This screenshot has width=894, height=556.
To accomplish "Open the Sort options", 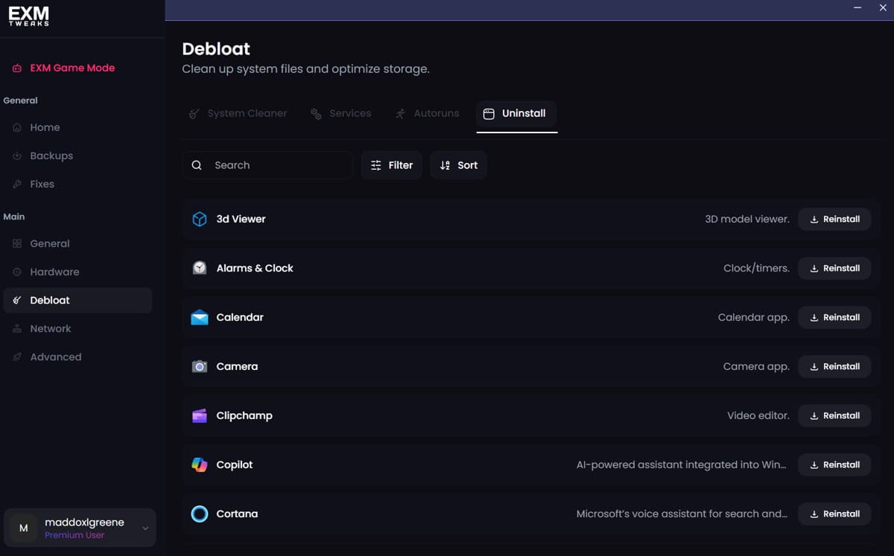I will [458, 165].
